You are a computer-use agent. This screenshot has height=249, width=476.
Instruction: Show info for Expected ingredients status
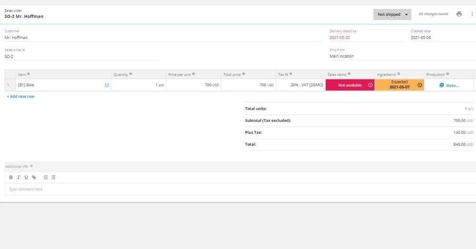pos(419,85)
